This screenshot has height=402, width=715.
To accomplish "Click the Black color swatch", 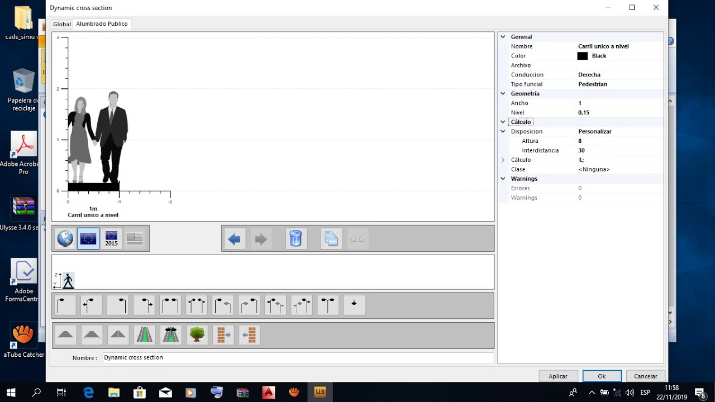I will 583,56.
